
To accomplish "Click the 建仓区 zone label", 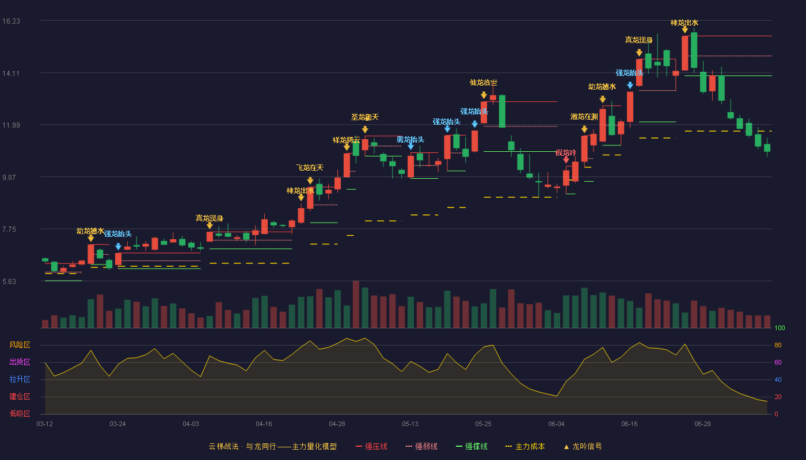I will point(20,397).
